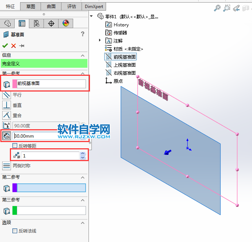Switch to the 特征 tab

coord(10,7)
